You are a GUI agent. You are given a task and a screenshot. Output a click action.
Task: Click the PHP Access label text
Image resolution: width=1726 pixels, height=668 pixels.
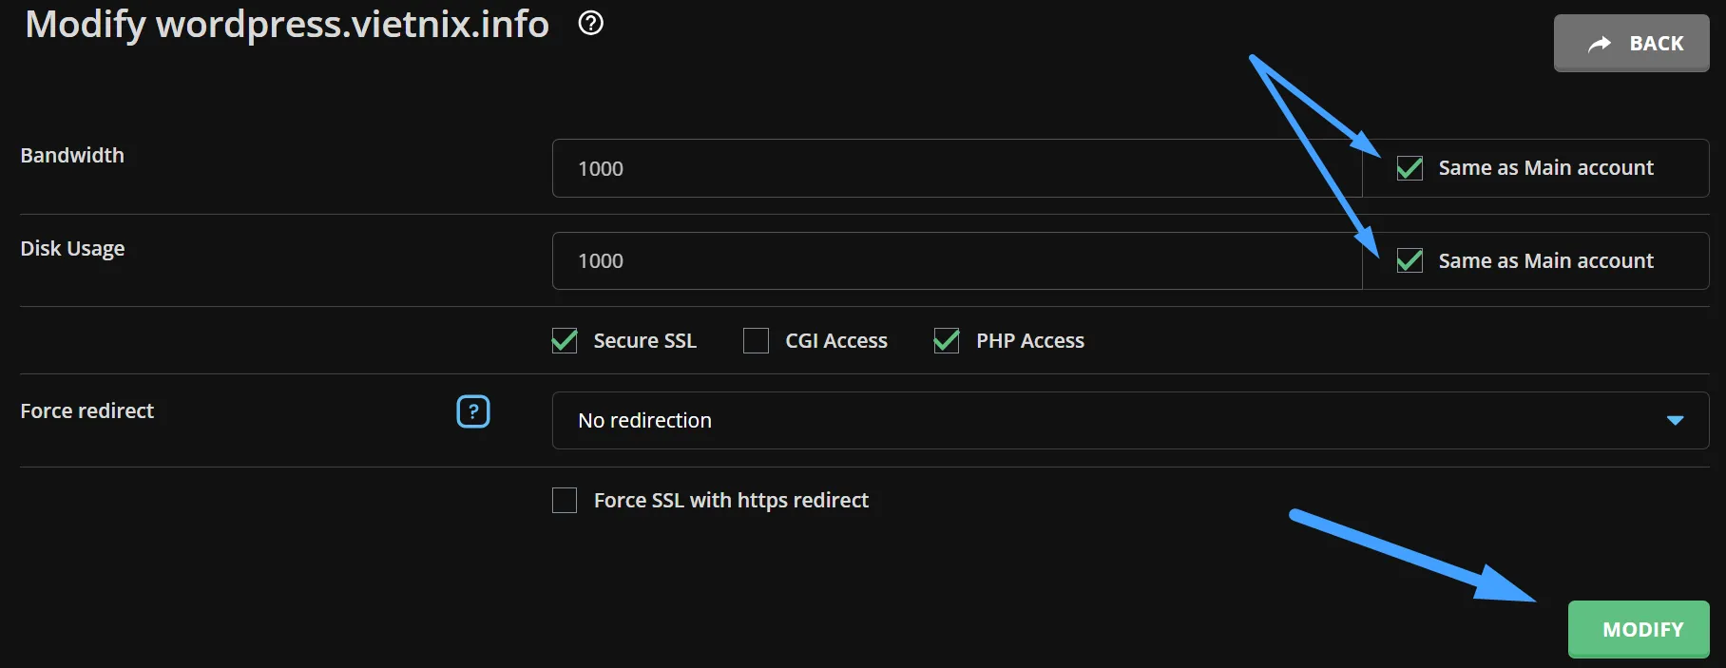coord(1029,340)
